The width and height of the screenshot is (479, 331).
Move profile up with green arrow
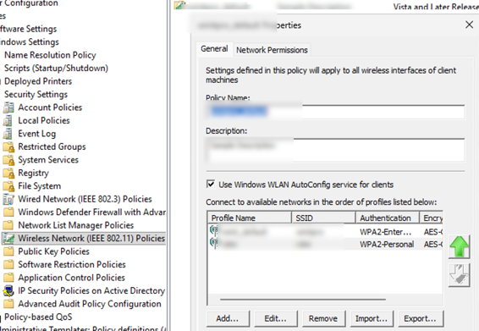(460, 246)
